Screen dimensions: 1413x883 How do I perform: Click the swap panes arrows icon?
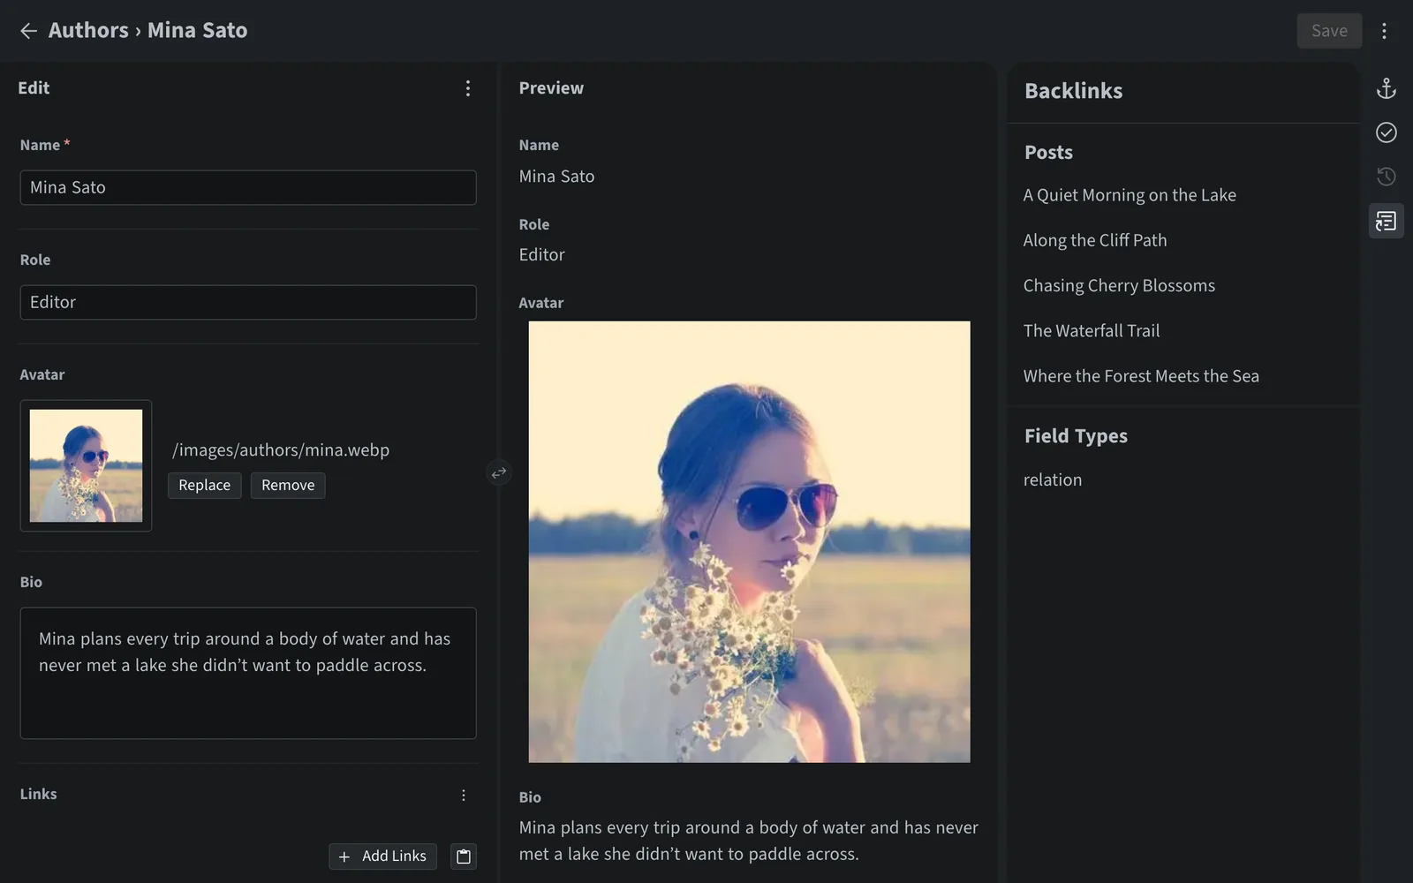(499, 472)
